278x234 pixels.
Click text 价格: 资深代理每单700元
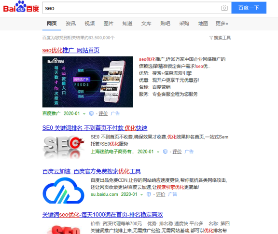(x=116, y=223)
